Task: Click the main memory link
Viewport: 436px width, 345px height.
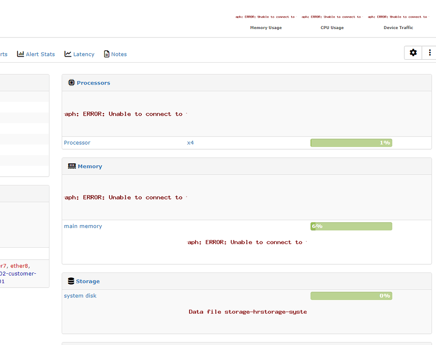Action: tap(83, 226)
